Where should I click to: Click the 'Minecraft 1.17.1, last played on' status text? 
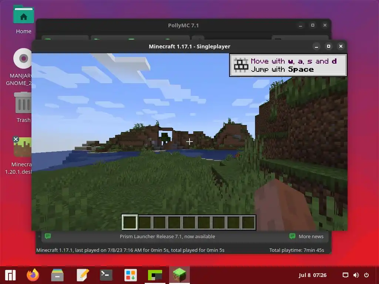click(x=130, y=250)
